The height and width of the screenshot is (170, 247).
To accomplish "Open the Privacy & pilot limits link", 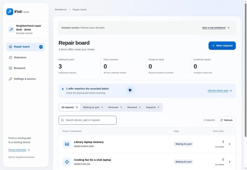I will point(17,150).
